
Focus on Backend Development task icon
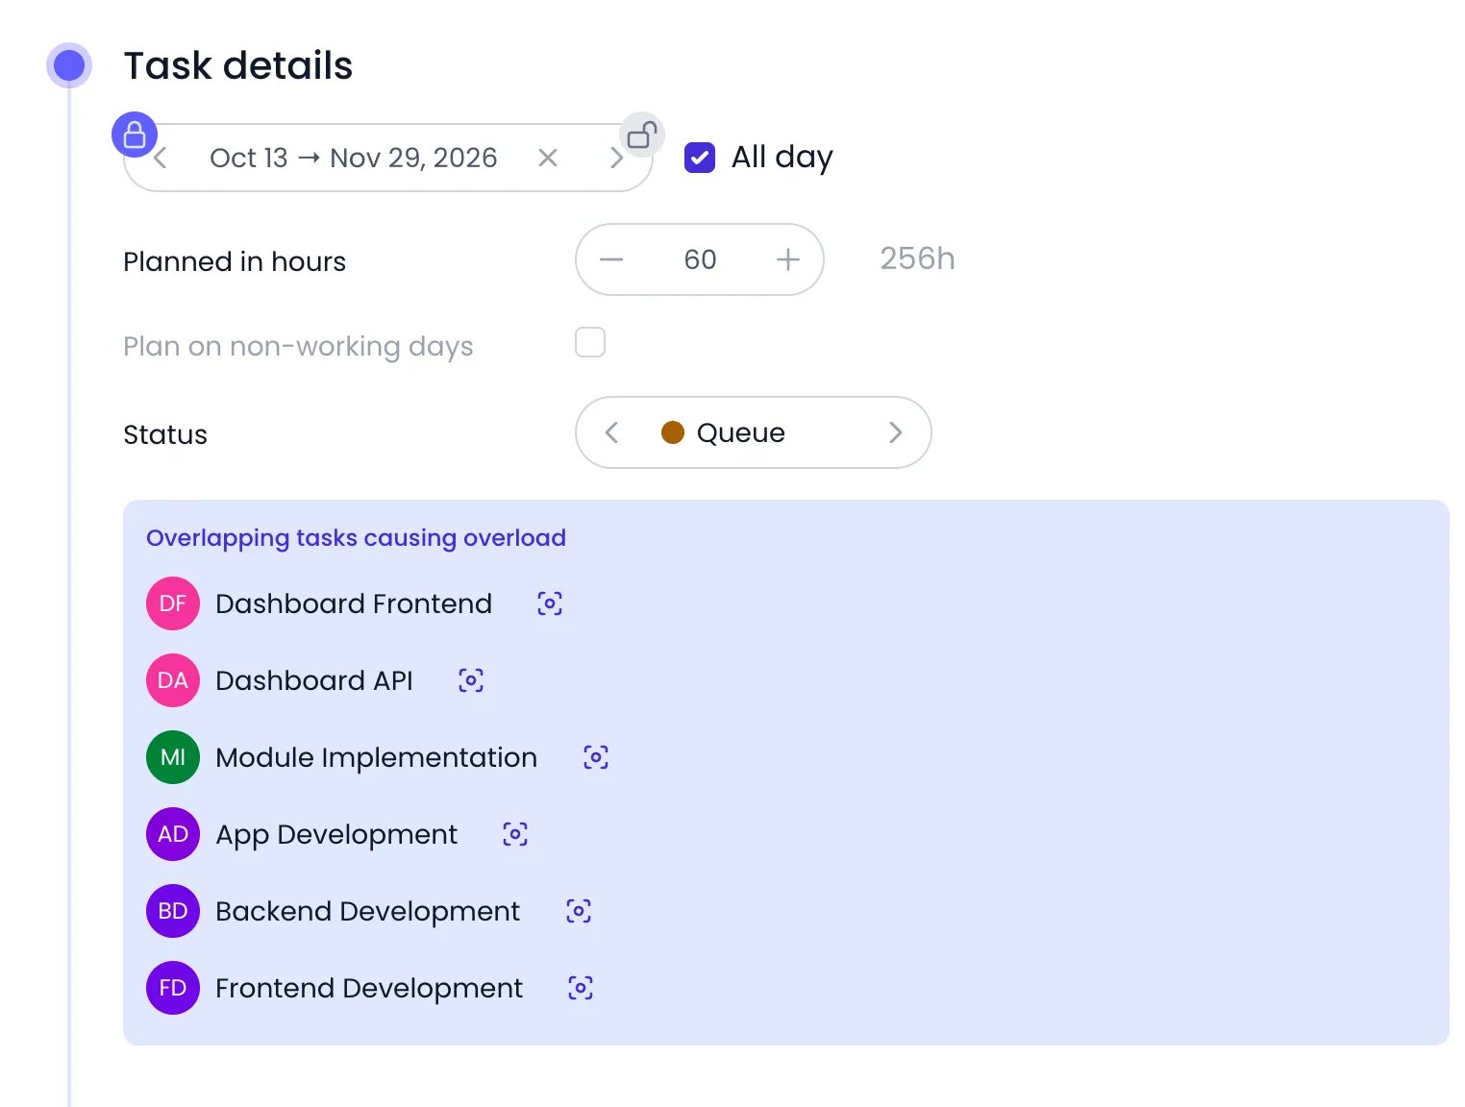pyautogui.click(x=579, y=911)
